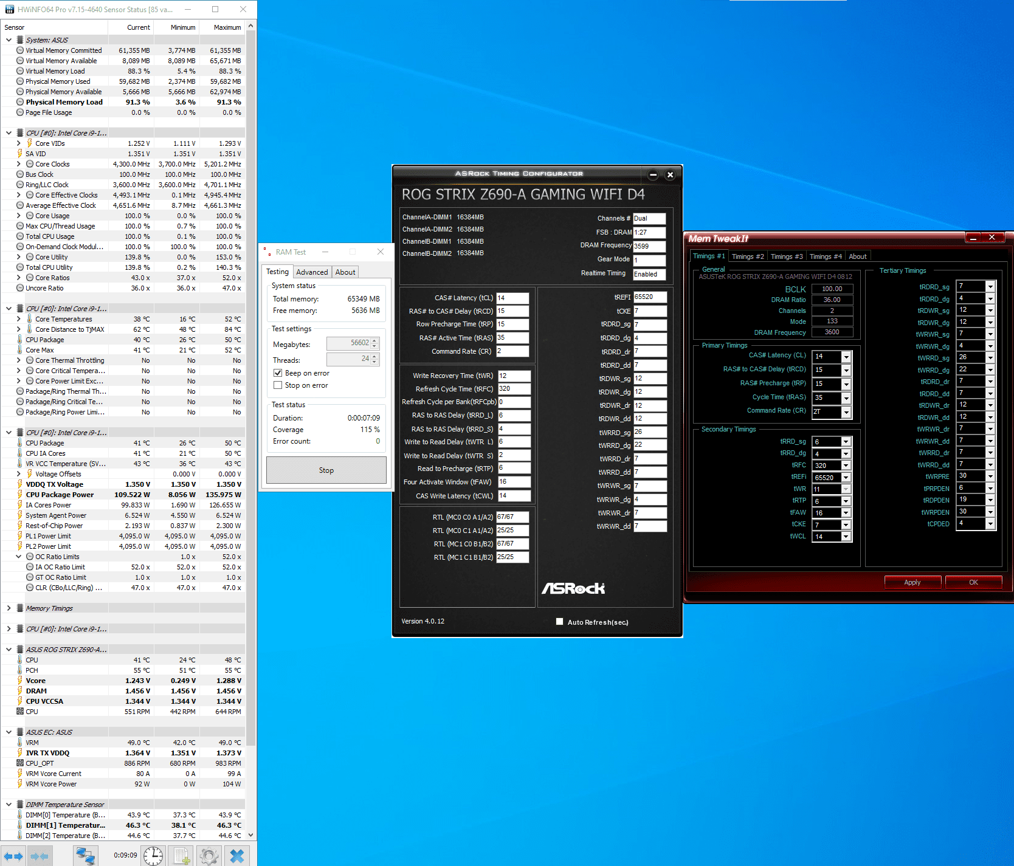Select the Timings #3 tab in Mem TweakIt
This screenshot has width=1014, height=866.
pyautogui.click(x=787, y=256)
